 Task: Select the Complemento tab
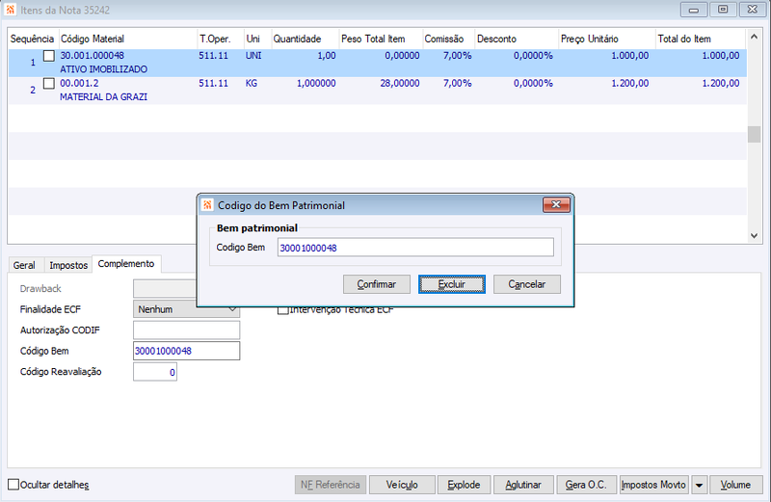click(126, 264)
